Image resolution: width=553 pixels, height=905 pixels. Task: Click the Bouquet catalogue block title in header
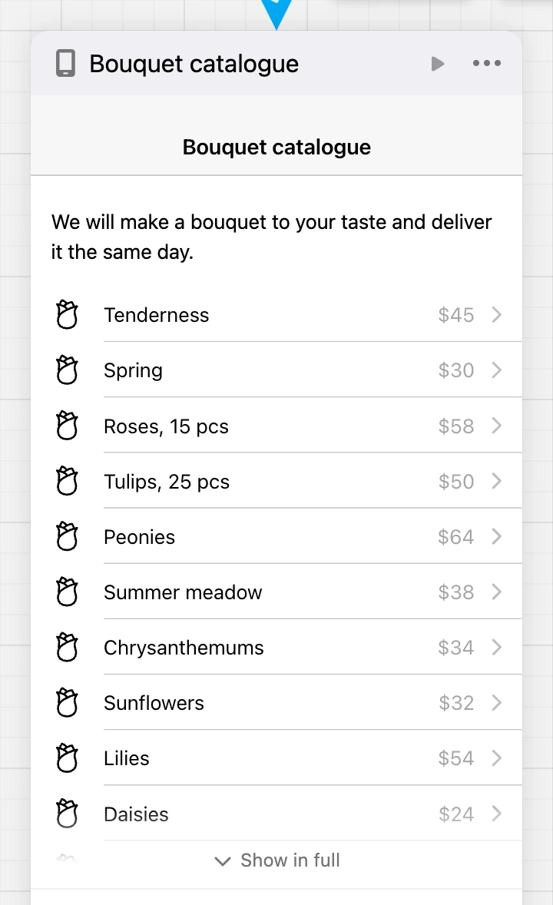coord(194,64)
